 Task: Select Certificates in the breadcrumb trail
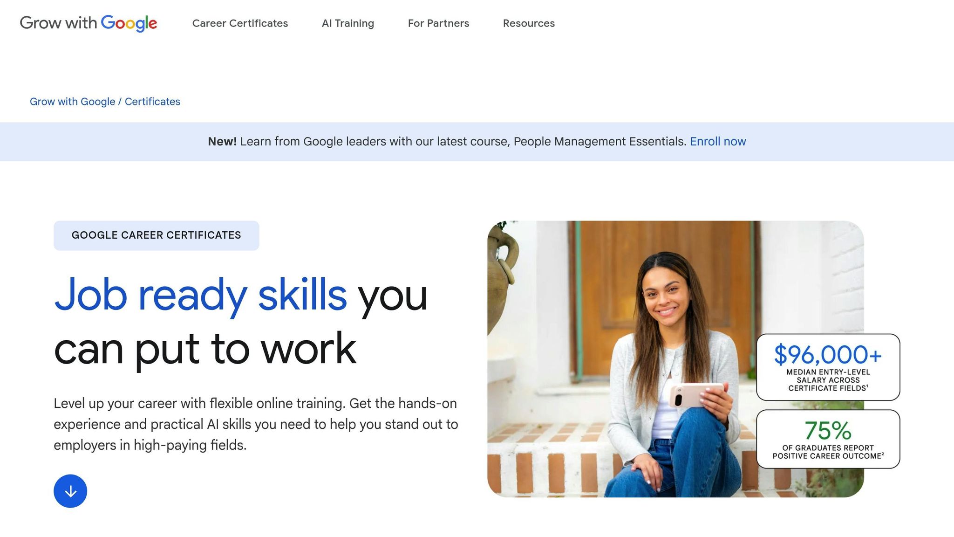pyautogui.click(x=152, y=101)
